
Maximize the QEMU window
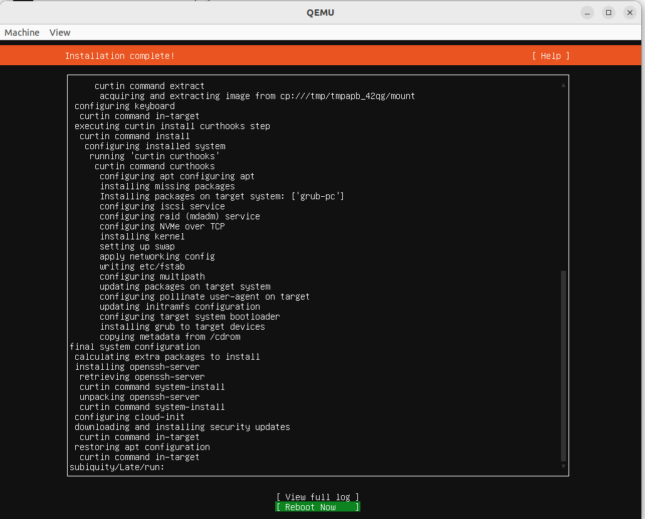click(609, 12)
